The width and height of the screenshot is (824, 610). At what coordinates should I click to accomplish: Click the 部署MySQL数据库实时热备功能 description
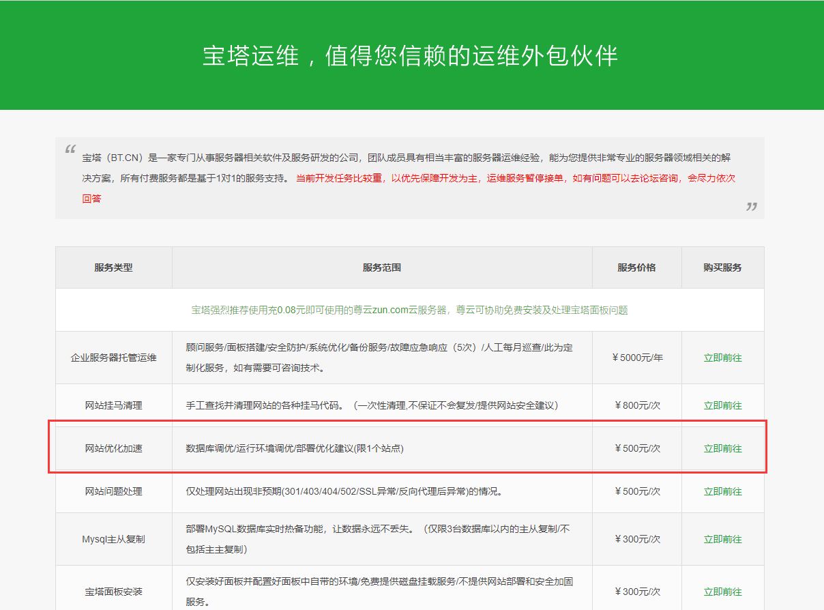tap(378, 539)
